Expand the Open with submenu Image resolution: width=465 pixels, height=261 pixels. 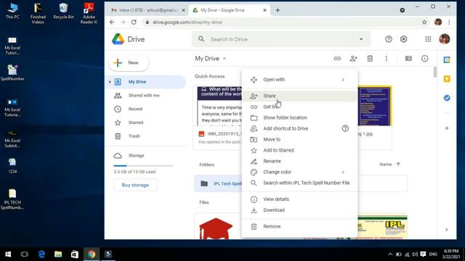(343, 80)
